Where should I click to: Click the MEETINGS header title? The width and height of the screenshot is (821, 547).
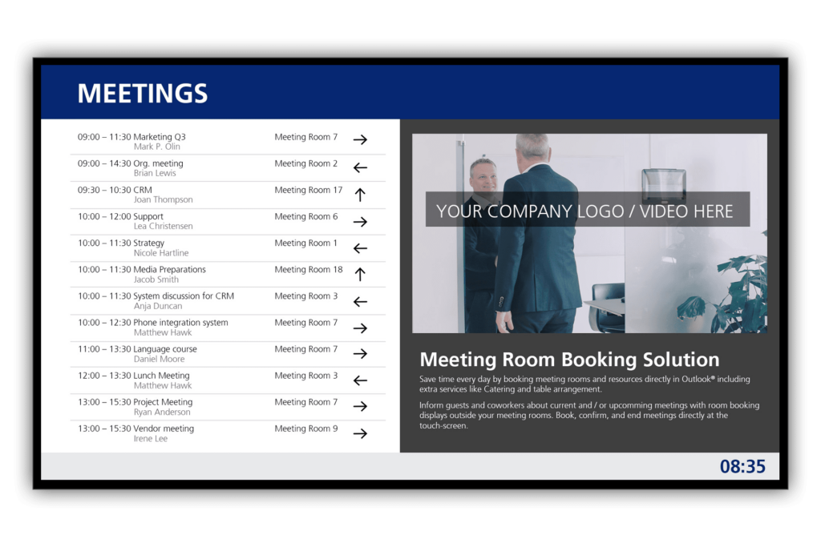click(x=142, y=94)
